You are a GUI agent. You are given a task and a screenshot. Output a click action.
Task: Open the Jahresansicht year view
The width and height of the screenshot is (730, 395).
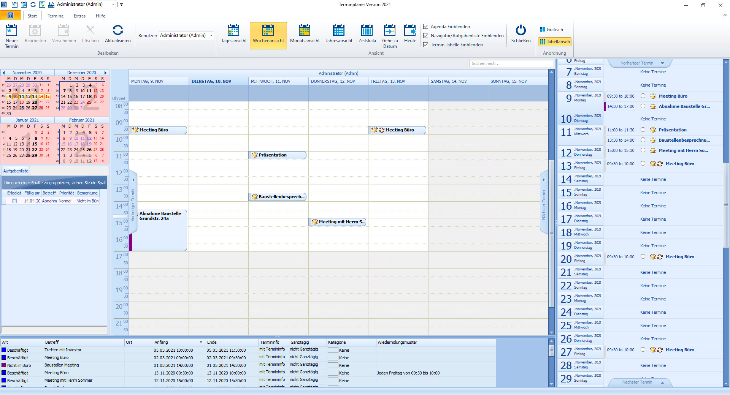pyautogui.click(x=339, y=36)
